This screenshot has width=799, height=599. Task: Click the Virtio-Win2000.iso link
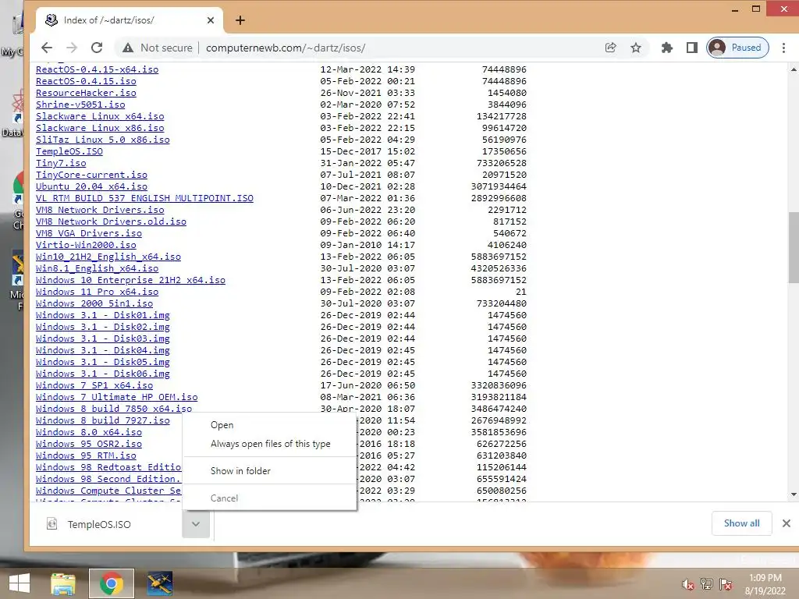pyautogui.click(x=86, y=245)
